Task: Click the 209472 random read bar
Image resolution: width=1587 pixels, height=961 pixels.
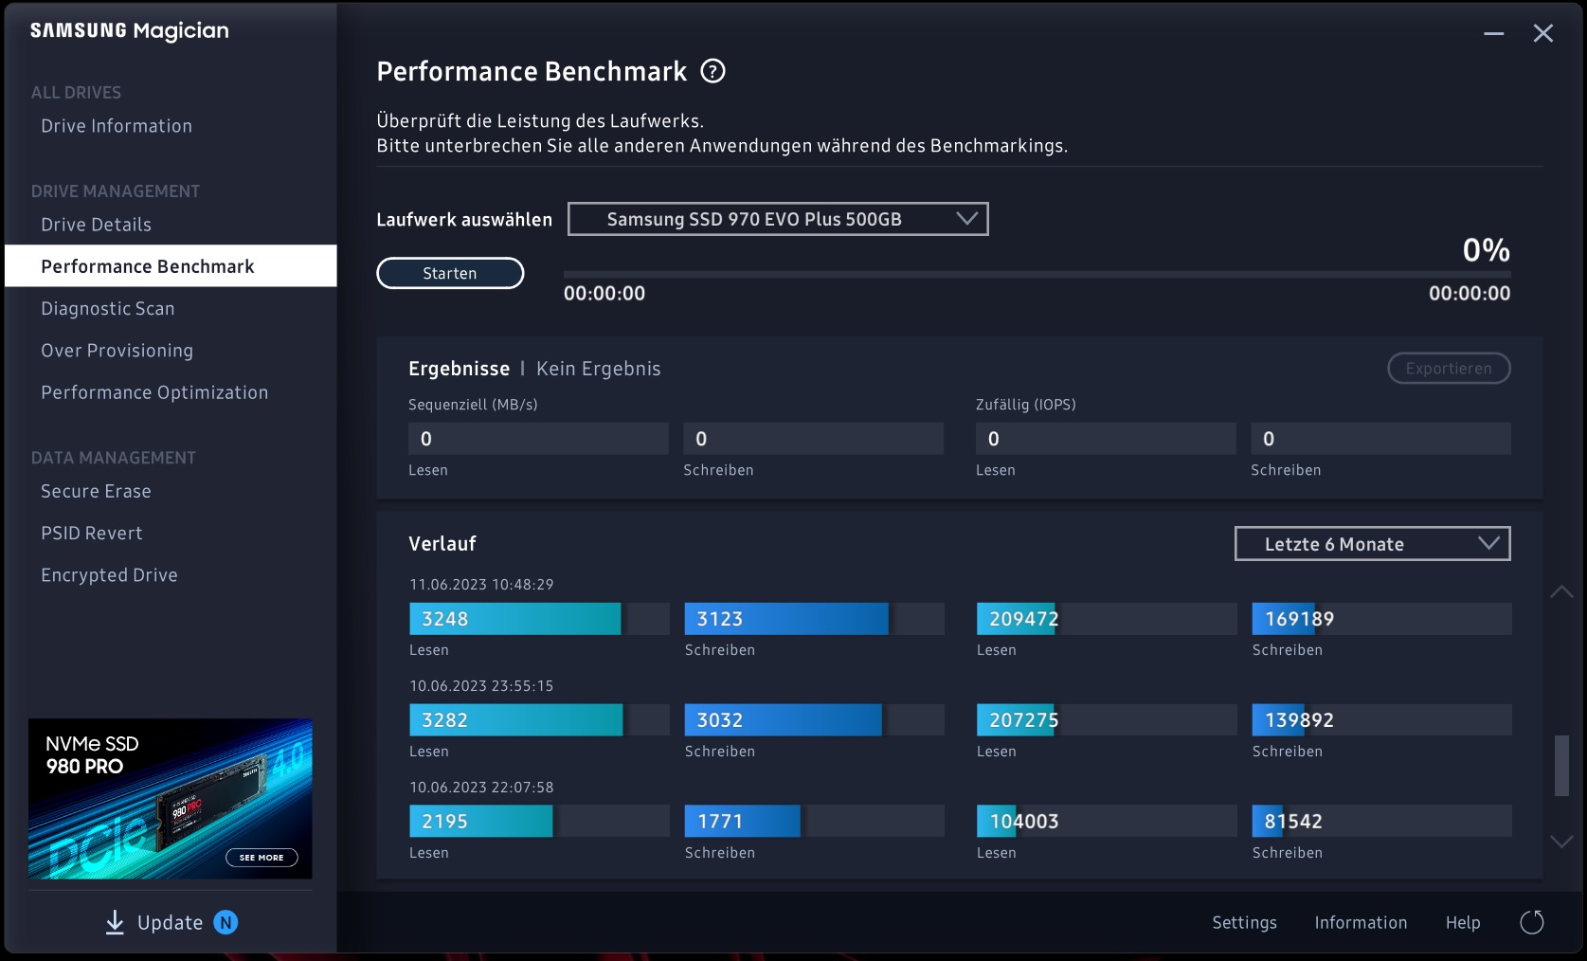Action: [x=1107, y=619]
